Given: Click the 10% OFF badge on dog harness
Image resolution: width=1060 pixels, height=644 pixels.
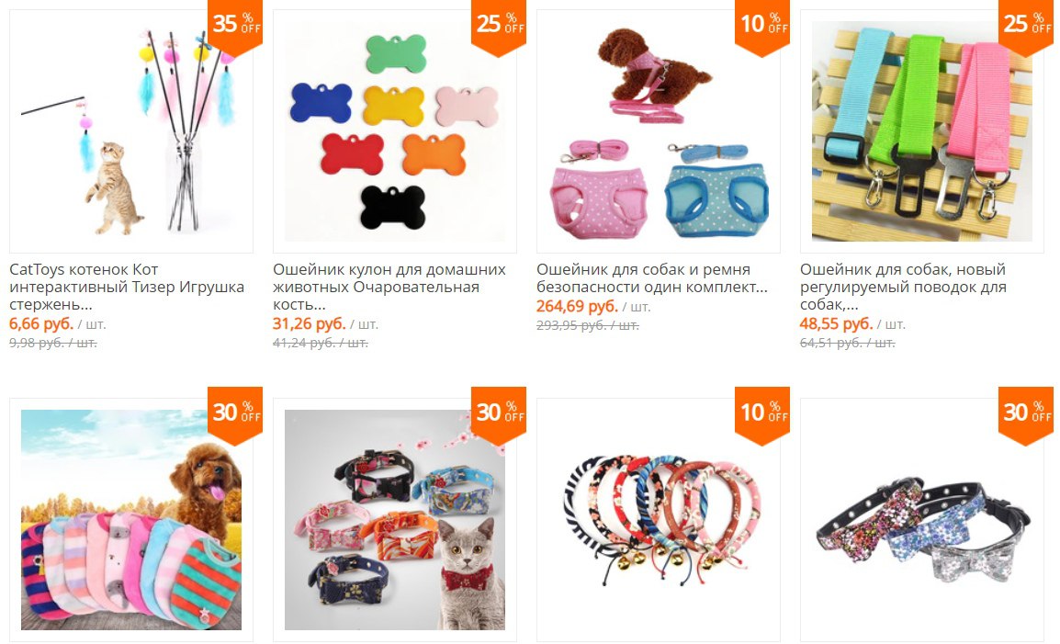Looking at the screenshot, I should tap(761, 26).
